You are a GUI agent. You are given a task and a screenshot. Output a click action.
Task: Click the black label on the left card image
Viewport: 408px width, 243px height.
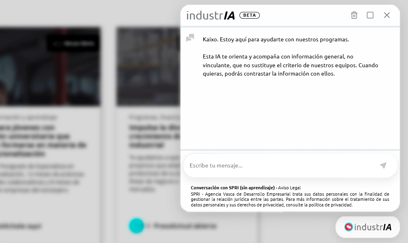[73, 43]
